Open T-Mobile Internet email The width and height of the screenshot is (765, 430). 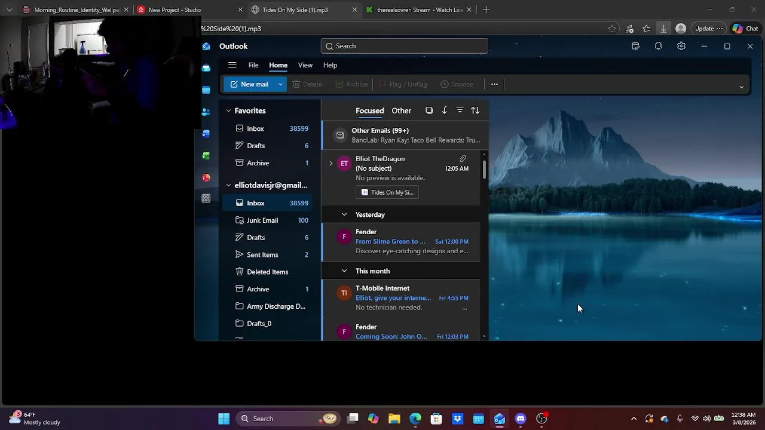coord(401,298)
